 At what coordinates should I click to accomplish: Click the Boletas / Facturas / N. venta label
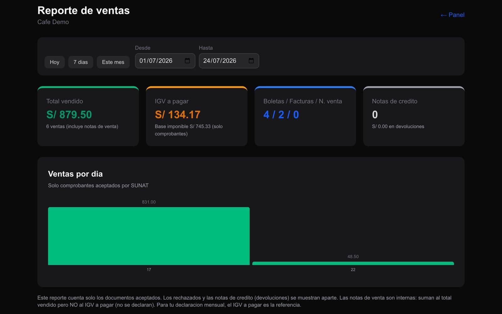click(303, 101)
